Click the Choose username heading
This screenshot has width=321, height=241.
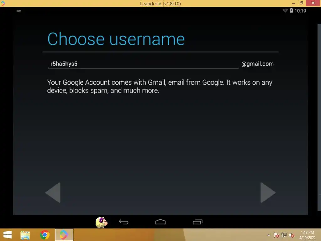click(x=116, y=39)
